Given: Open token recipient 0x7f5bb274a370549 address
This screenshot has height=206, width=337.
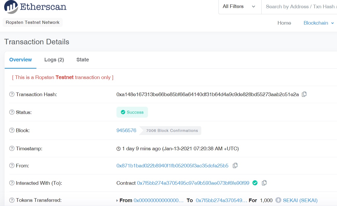Looking at the screenshot, I should coord(222,200).
